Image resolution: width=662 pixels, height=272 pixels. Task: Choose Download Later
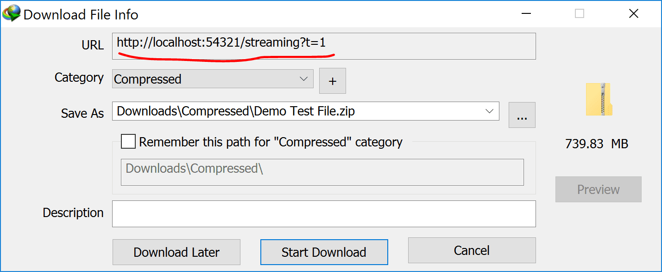(x=176, y=252)
